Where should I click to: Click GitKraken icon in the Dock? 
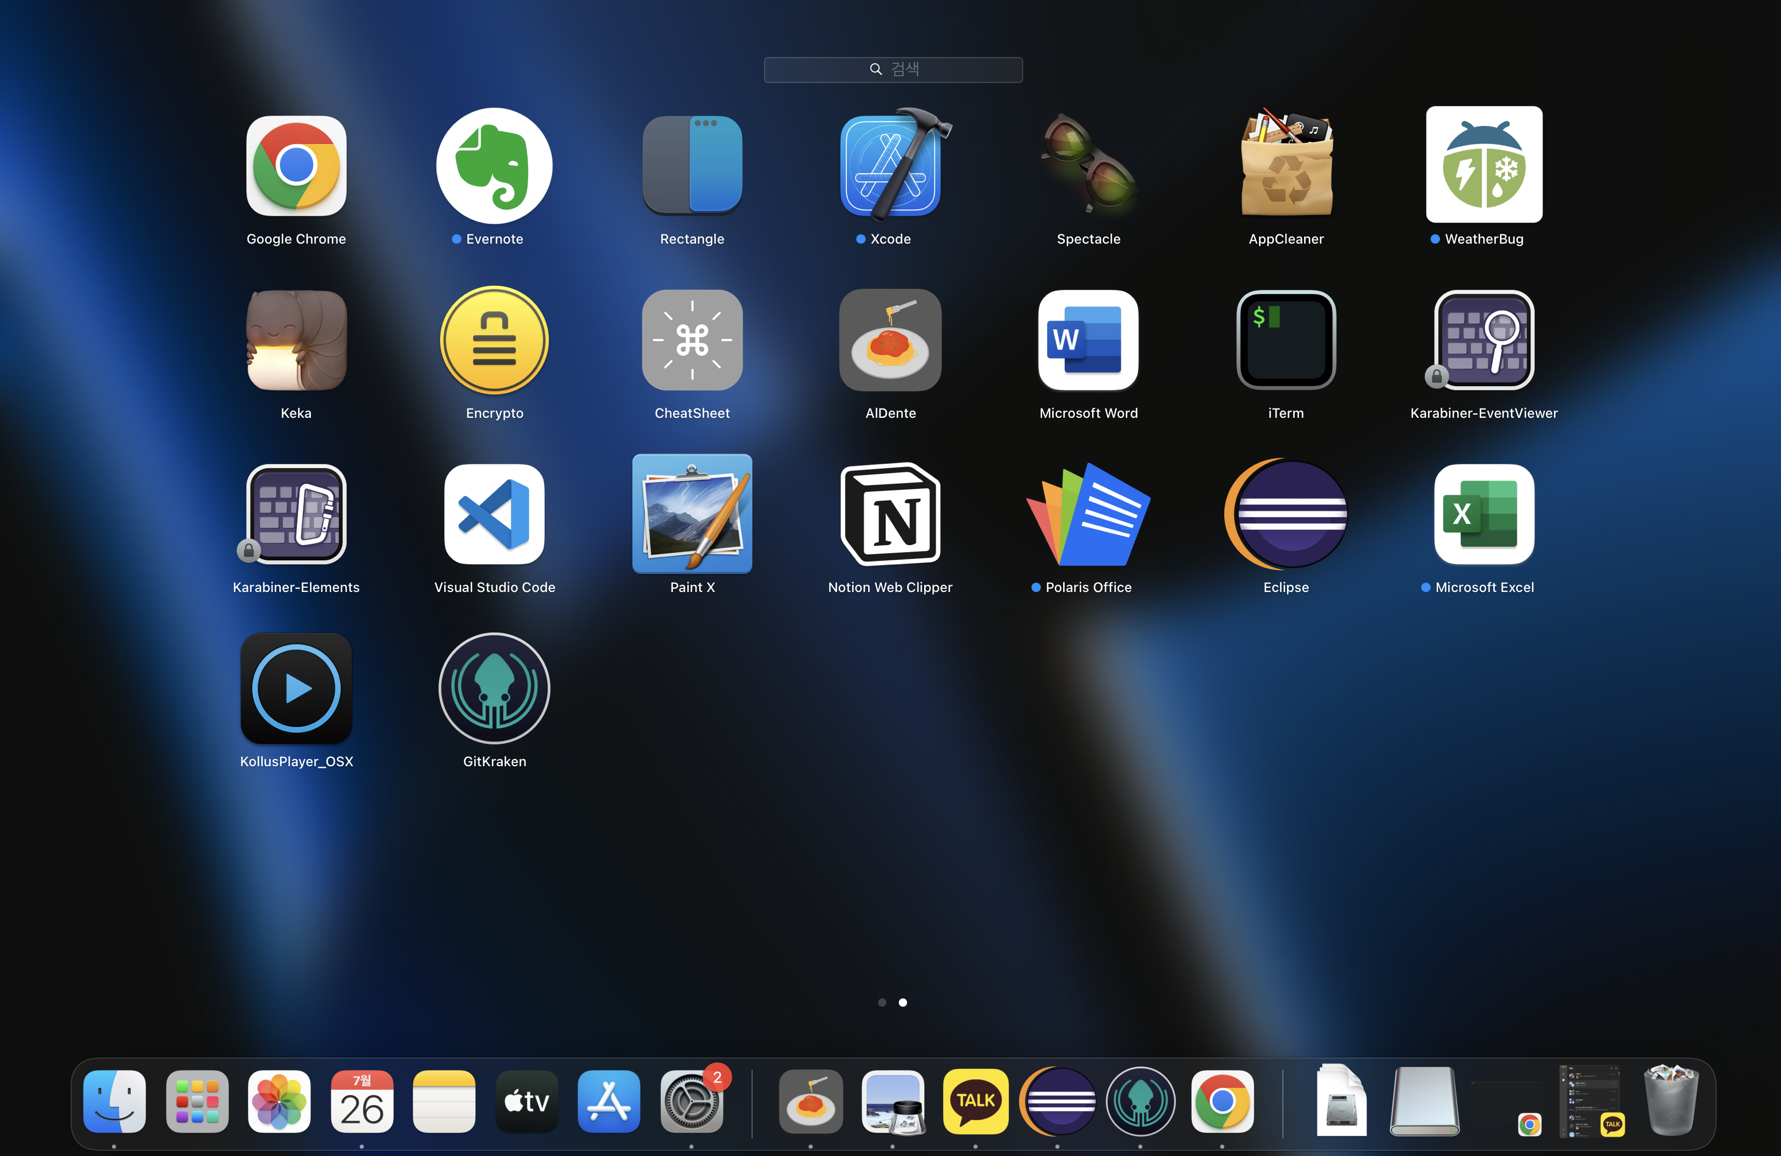(x=1140, y=1102)
